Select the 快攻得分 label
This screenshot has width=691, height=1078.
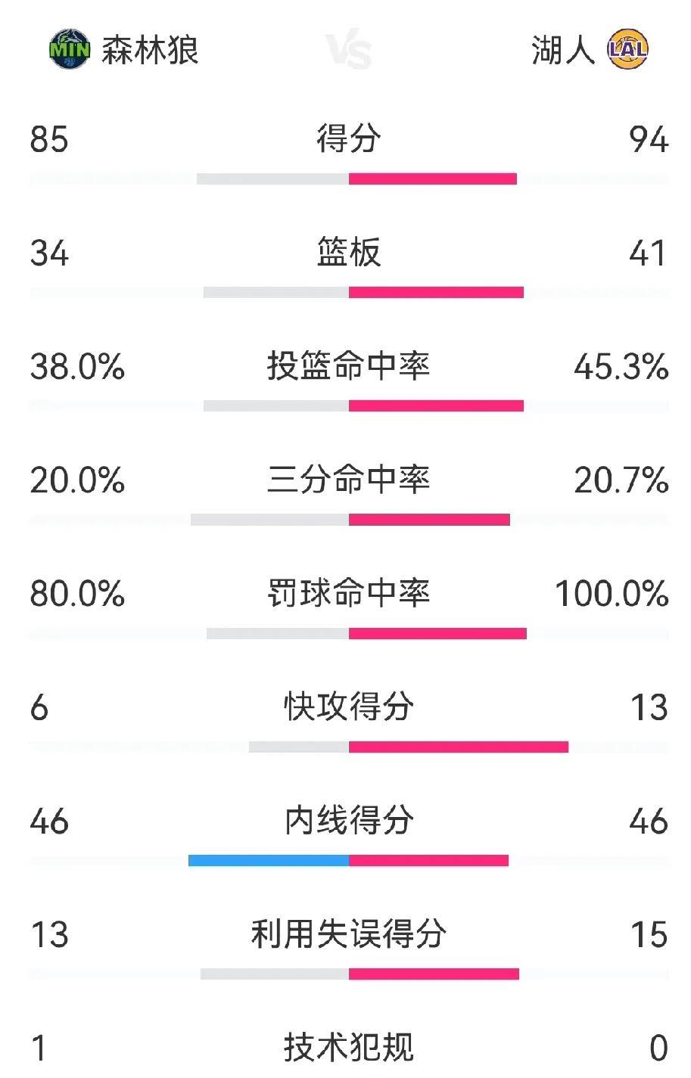(349, 707)
